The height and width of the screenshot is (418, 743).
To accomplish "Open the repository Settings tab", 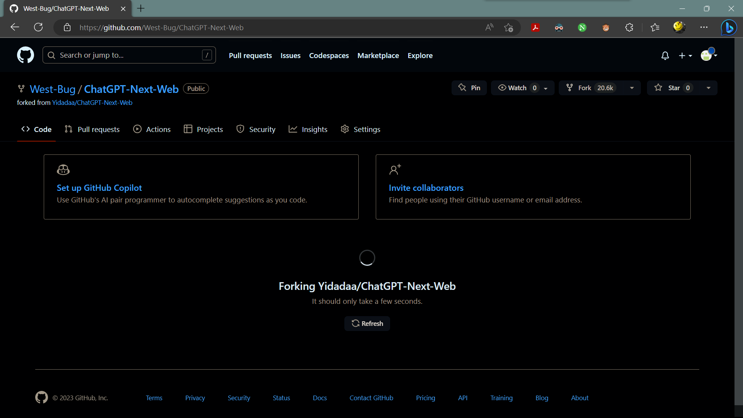I will pyautogui.click(x=360, y=129).
